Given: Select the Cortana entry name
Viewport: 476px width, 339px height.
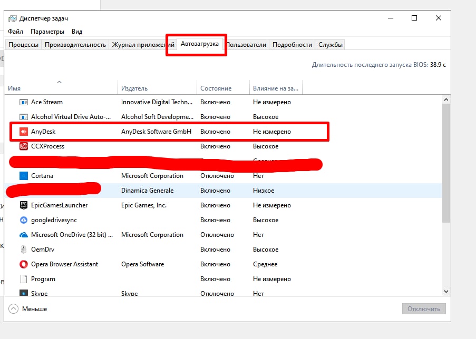Looking at the screenshot, I should point(42,176).
